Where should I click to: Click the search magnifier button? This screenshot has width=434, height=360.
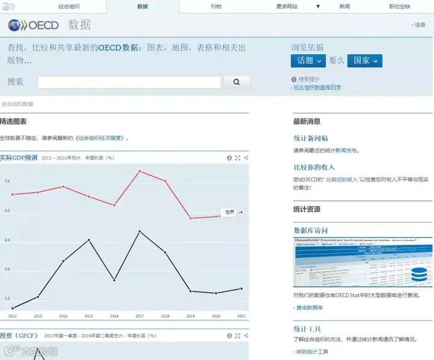pyautogui.click(x=237, y=82)
